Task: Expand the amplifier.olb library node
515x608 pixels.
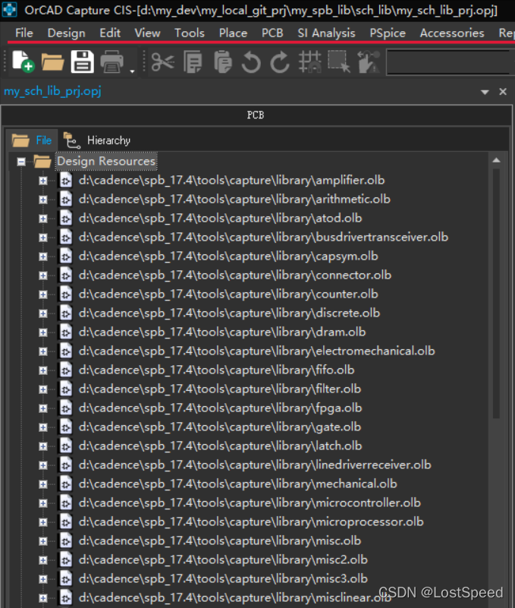Action: (43, 181)
